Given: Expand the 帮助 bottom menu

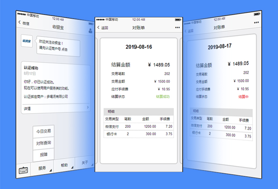Looking at the screenshot, I should (64, 165).
